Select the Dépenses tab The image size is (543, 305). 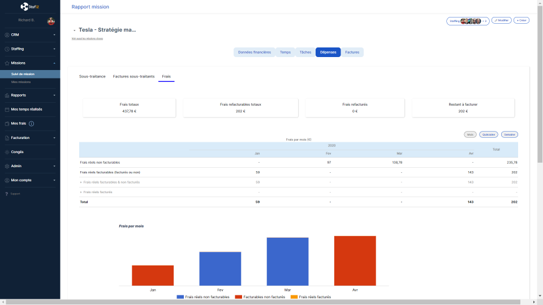[328, 52]
